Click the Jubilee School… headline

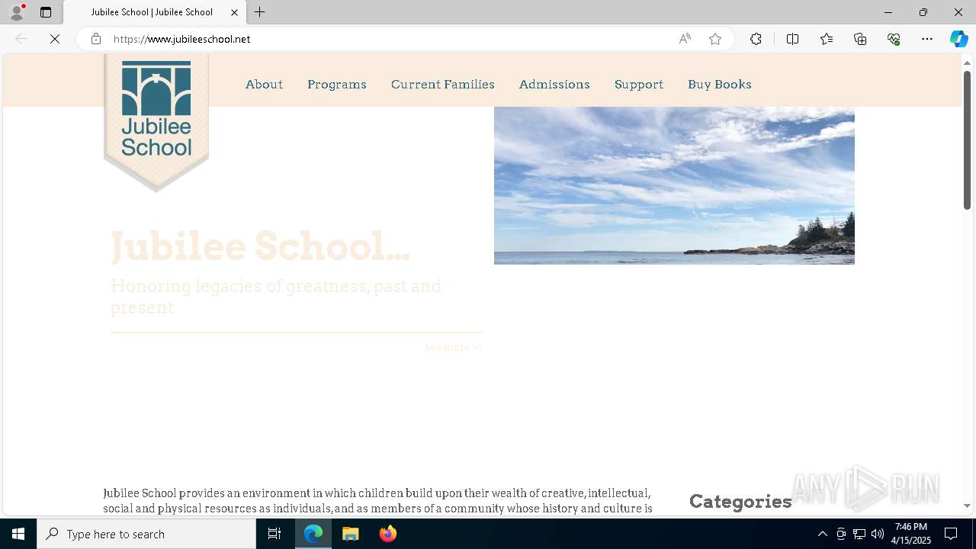(x=261, y=246)
